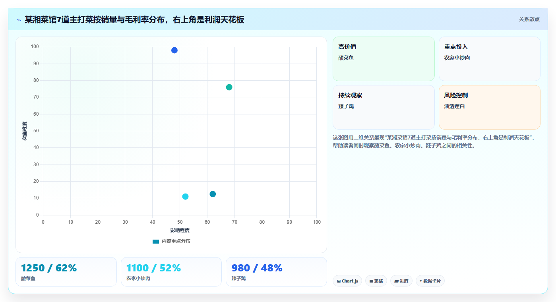Click the green scatter point near 76
Viewport: 556px width, 302px height.
coord(229,87)
